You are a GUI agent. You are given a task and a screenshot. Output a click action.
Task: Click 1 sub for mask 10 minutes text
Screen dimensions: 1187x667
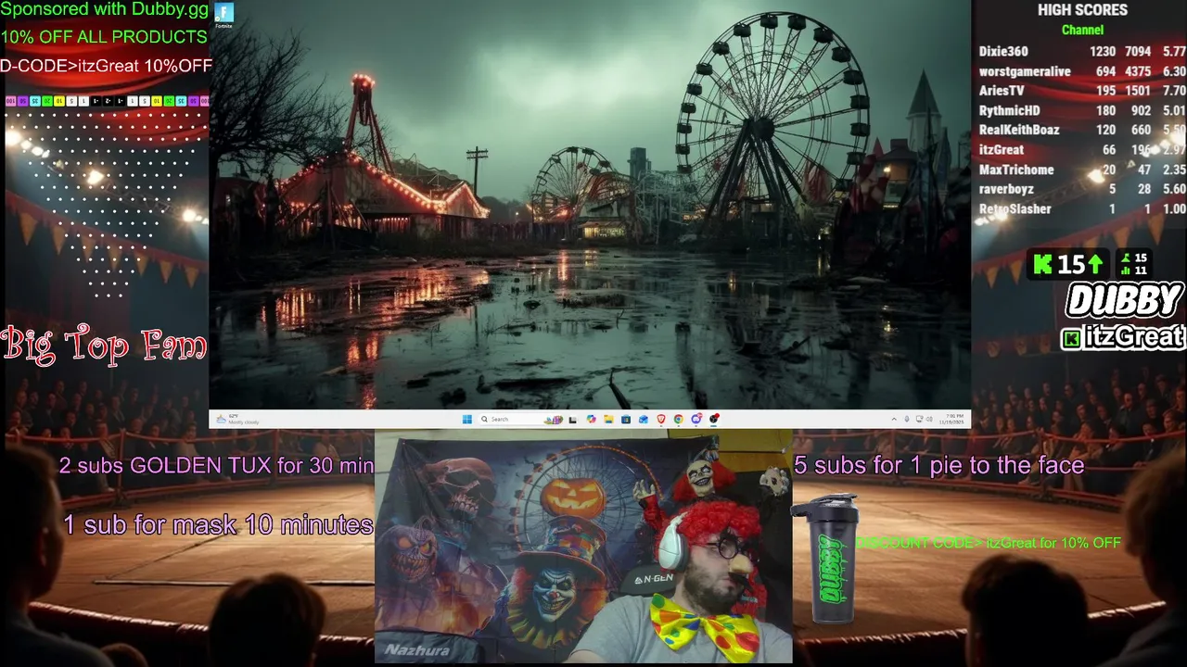point(218,524)
